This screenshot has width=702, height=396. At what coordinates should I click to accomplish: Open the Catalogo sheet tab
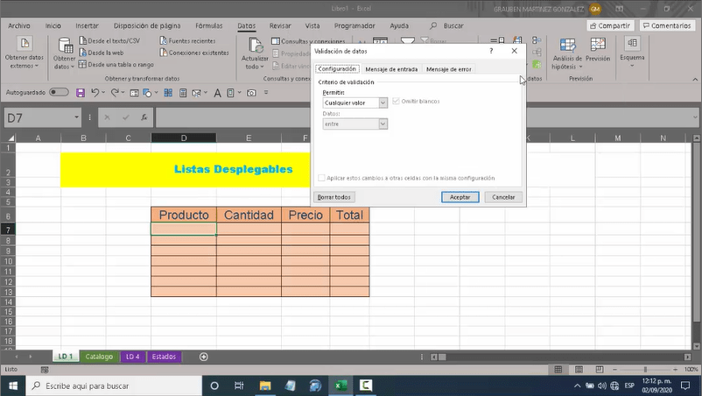[99, 357]
